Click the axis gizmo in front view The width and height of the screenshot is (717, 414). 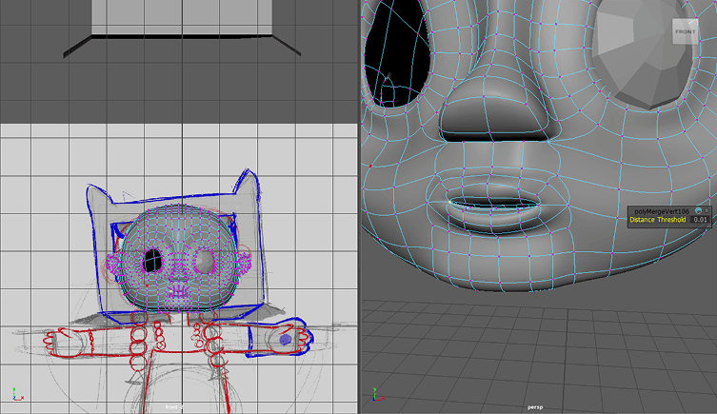17,394
